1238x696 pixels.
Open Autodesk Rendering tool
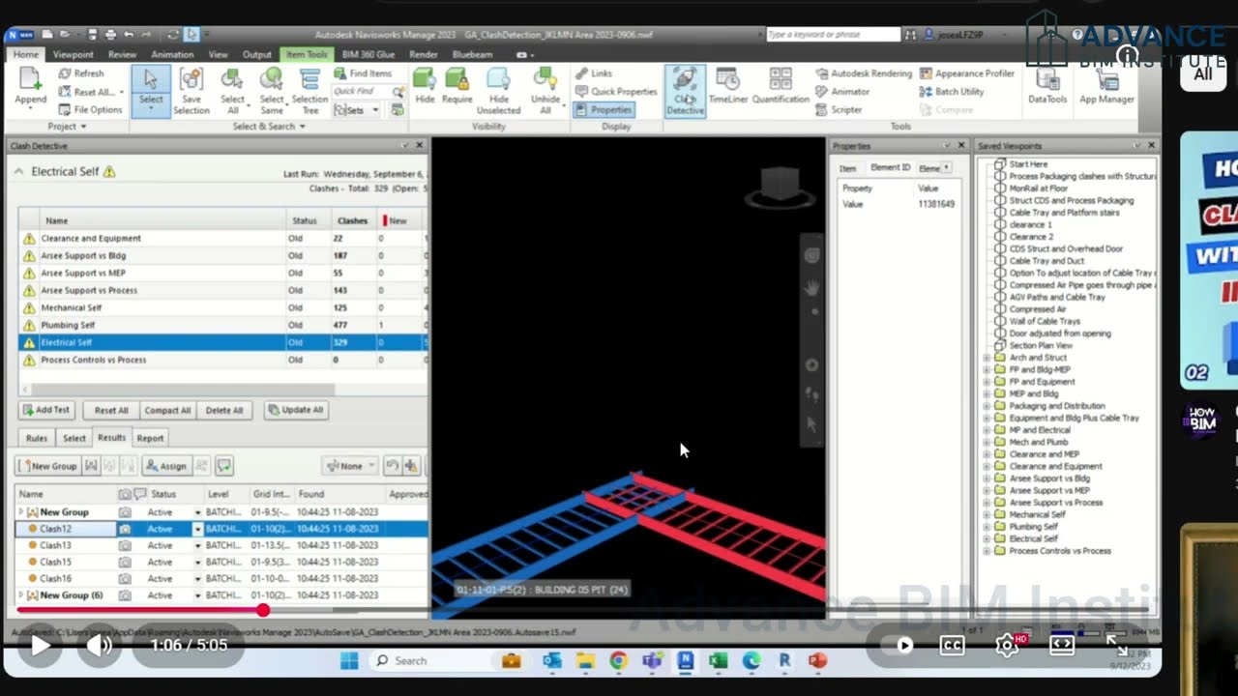pos(864,73)
